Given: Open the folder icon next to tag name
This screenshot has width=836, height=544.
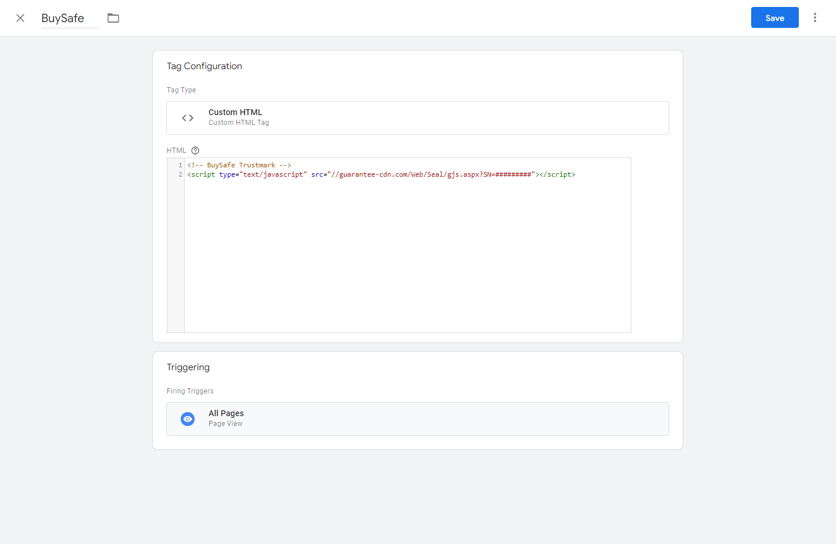Looking at the screenshot, I should (x=113, y=18).
